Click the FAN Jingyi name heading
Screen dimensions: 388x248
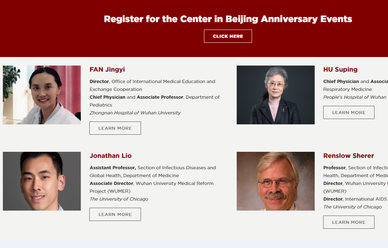point(107,69)
